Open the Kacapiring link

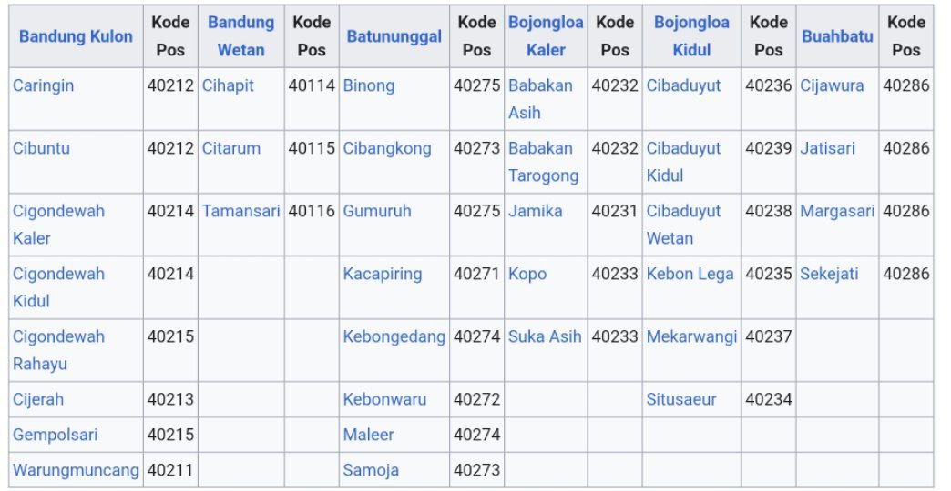click(x=382, y=275)
